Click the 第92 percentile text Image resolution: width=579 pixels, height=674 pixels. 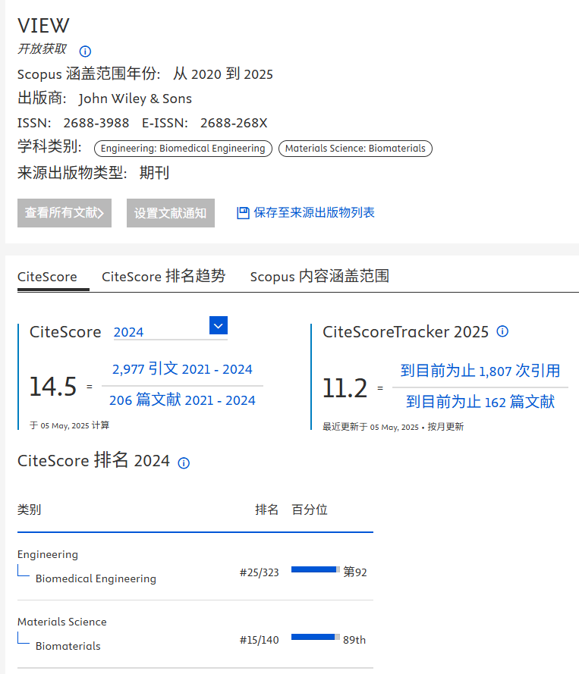pos(355,572)
